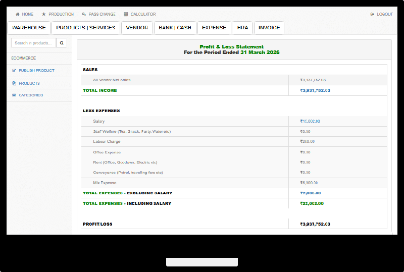Click the Total Income amount
This screenshot has height=272, width=404.
tap(315, 90)
